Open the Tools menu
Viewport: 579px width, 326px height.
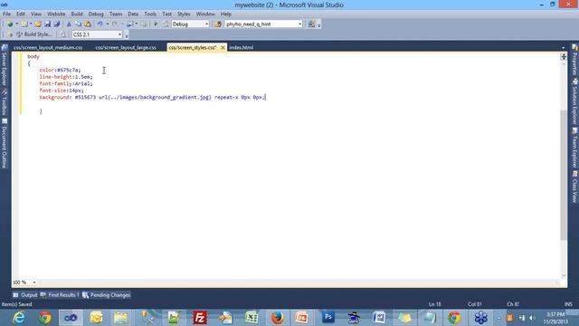150,14
